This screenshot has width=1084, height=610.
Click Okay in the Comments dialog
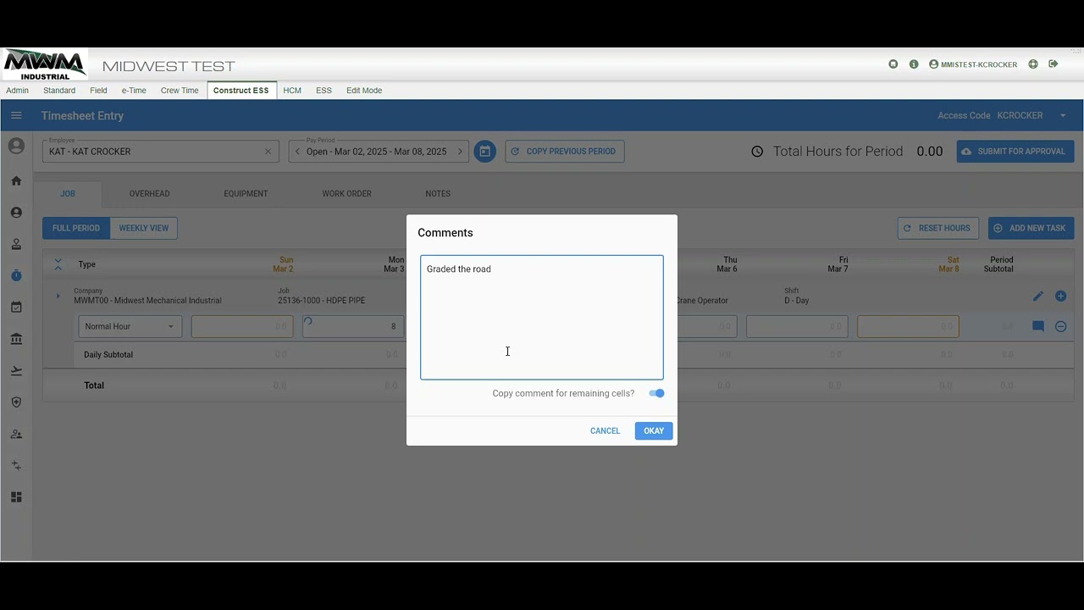click(654, 430)
